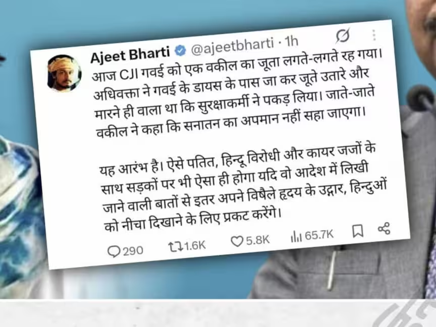Open the three-dot more options menu

tap(374, 35)
